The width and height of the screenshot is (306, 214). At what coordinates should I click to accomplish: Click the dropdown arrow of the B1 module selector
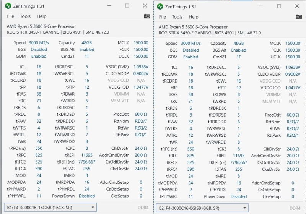[x=93, y=208]
